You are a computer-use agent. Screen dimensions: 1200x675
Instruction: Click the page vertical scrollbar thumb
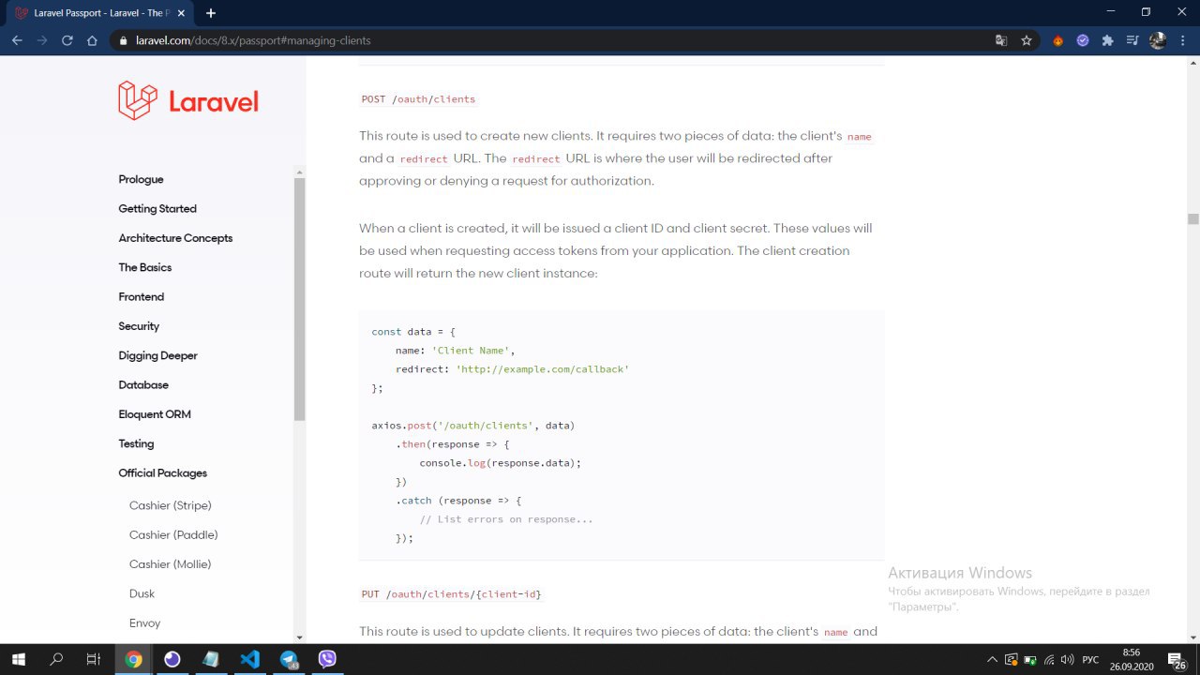click(1192, 219)
